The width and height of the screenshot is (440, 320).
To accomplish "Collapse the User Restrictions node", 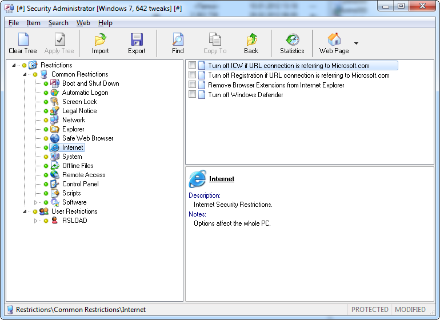I will [25, 211].
